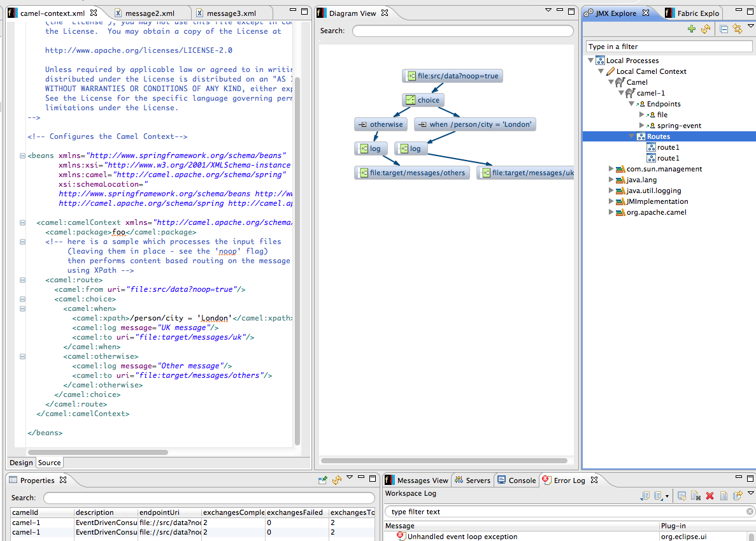Select the otherwise node in Diagram View
This screenshot has width=756, height=541.
click(x=381, y=124)
